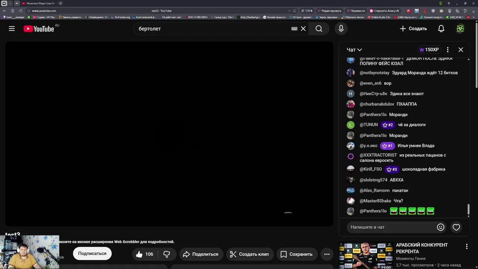Viewport: 478px width, 269px height.
Task: Open the Арабский конкурент рекрента title link
Action: tap(422, 248)
